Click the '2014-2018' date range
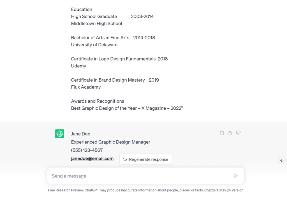Viewport: 287px width, 197px height. tap(144, 38)
